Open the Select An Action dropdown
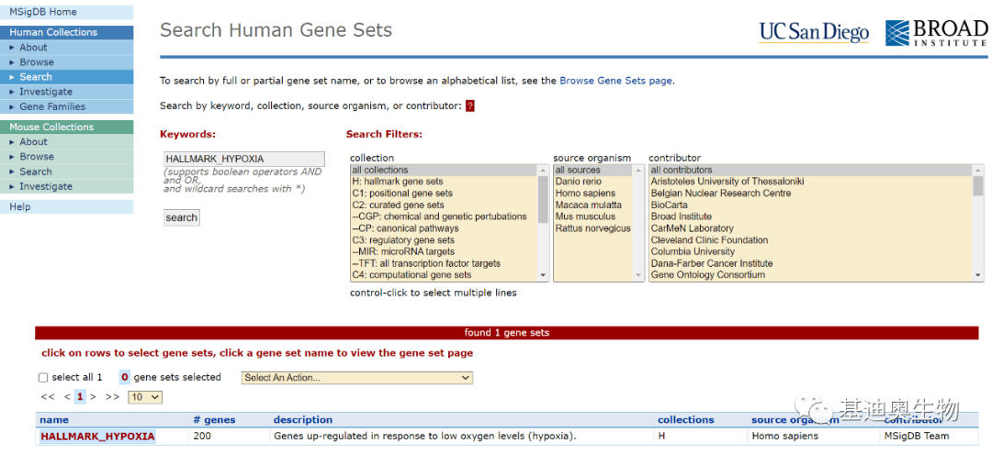The height and width of the screenshot is (454, 992). (356, 378)
